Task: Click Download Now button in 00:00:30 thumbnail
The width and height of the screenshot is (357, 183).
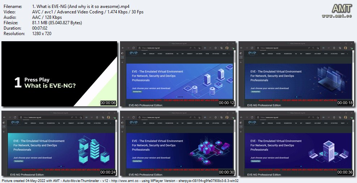Action: (x=137, y=161)
